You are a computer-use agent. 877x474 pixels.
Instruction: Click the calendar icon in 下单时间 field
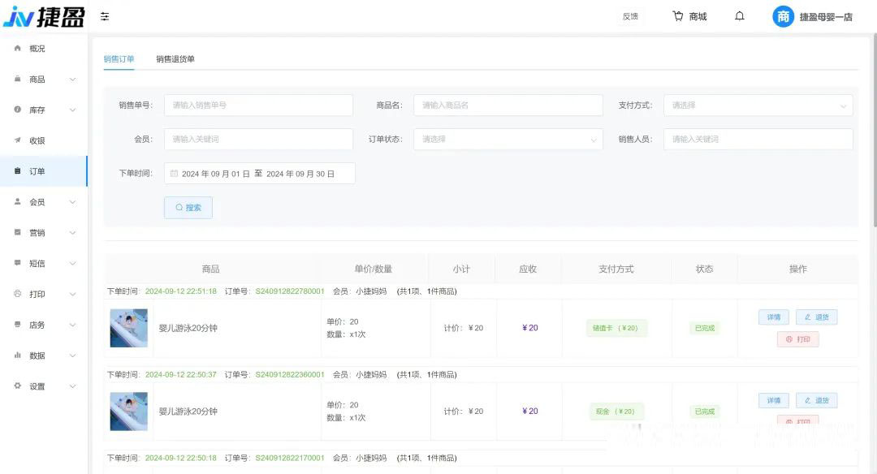173,174
